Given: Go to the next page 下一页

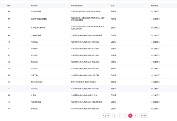Looking at the screenshot, I should point(144,116).
